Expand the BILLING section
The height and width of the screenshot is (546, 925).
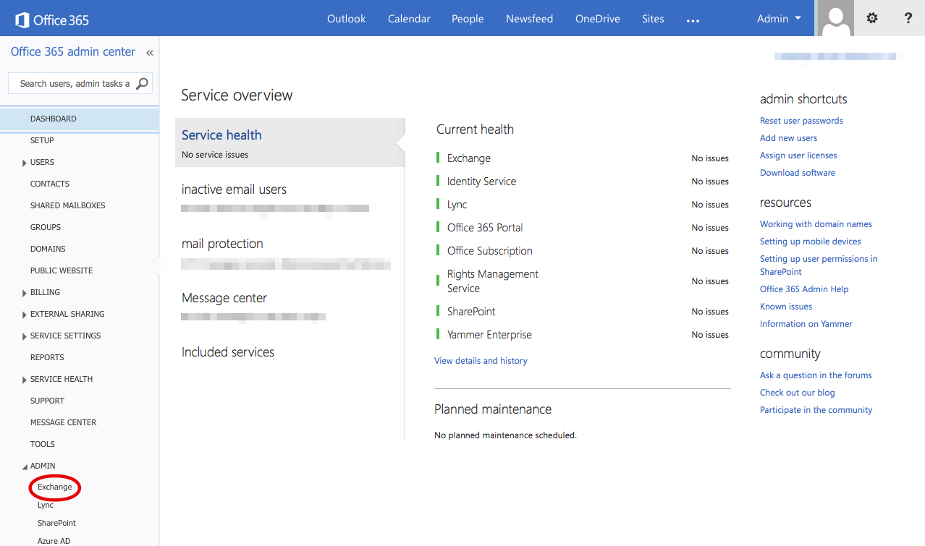pos(25,293)
